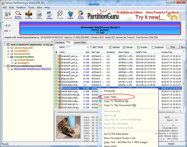Click the cat image preview thumbnail
Image resolution: width=187 pixels, height=147 pixels.
68,127
